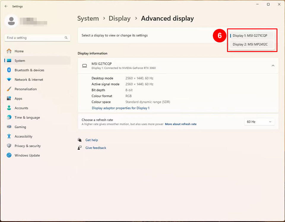Click the Home house icon in the sidebar
Viewport: 285px width, 222px height.
pos(9,51)
